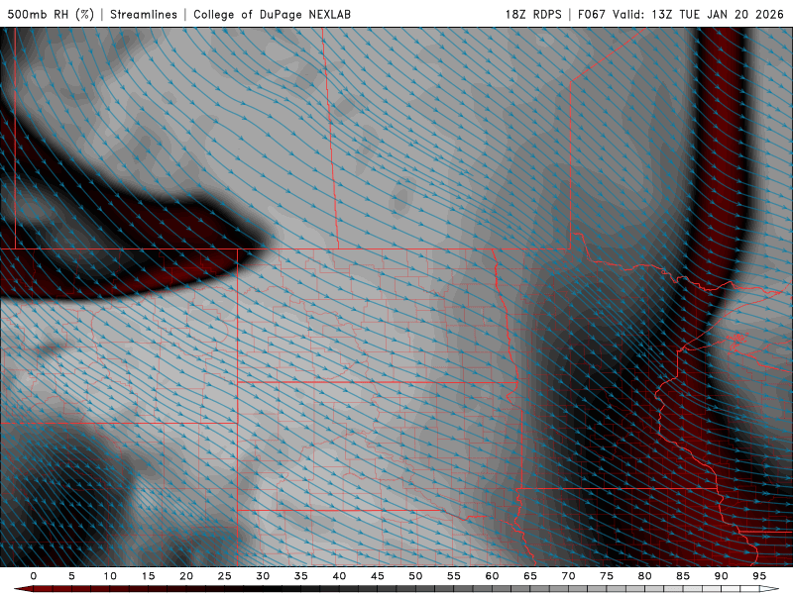This screenshot has width=793, height=594.
Task: Click the 55 label on the legend
Action: coord(454,576)
